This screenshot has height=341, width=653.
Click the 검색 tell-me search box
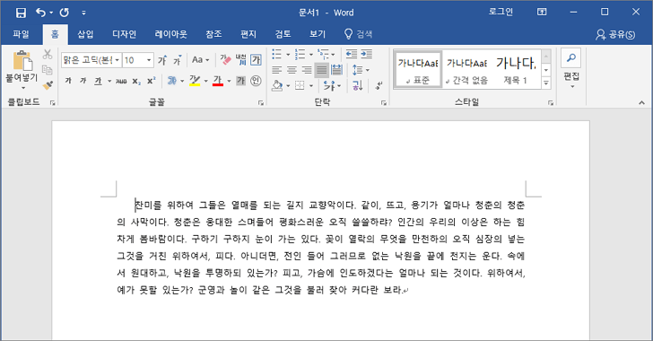358,34
